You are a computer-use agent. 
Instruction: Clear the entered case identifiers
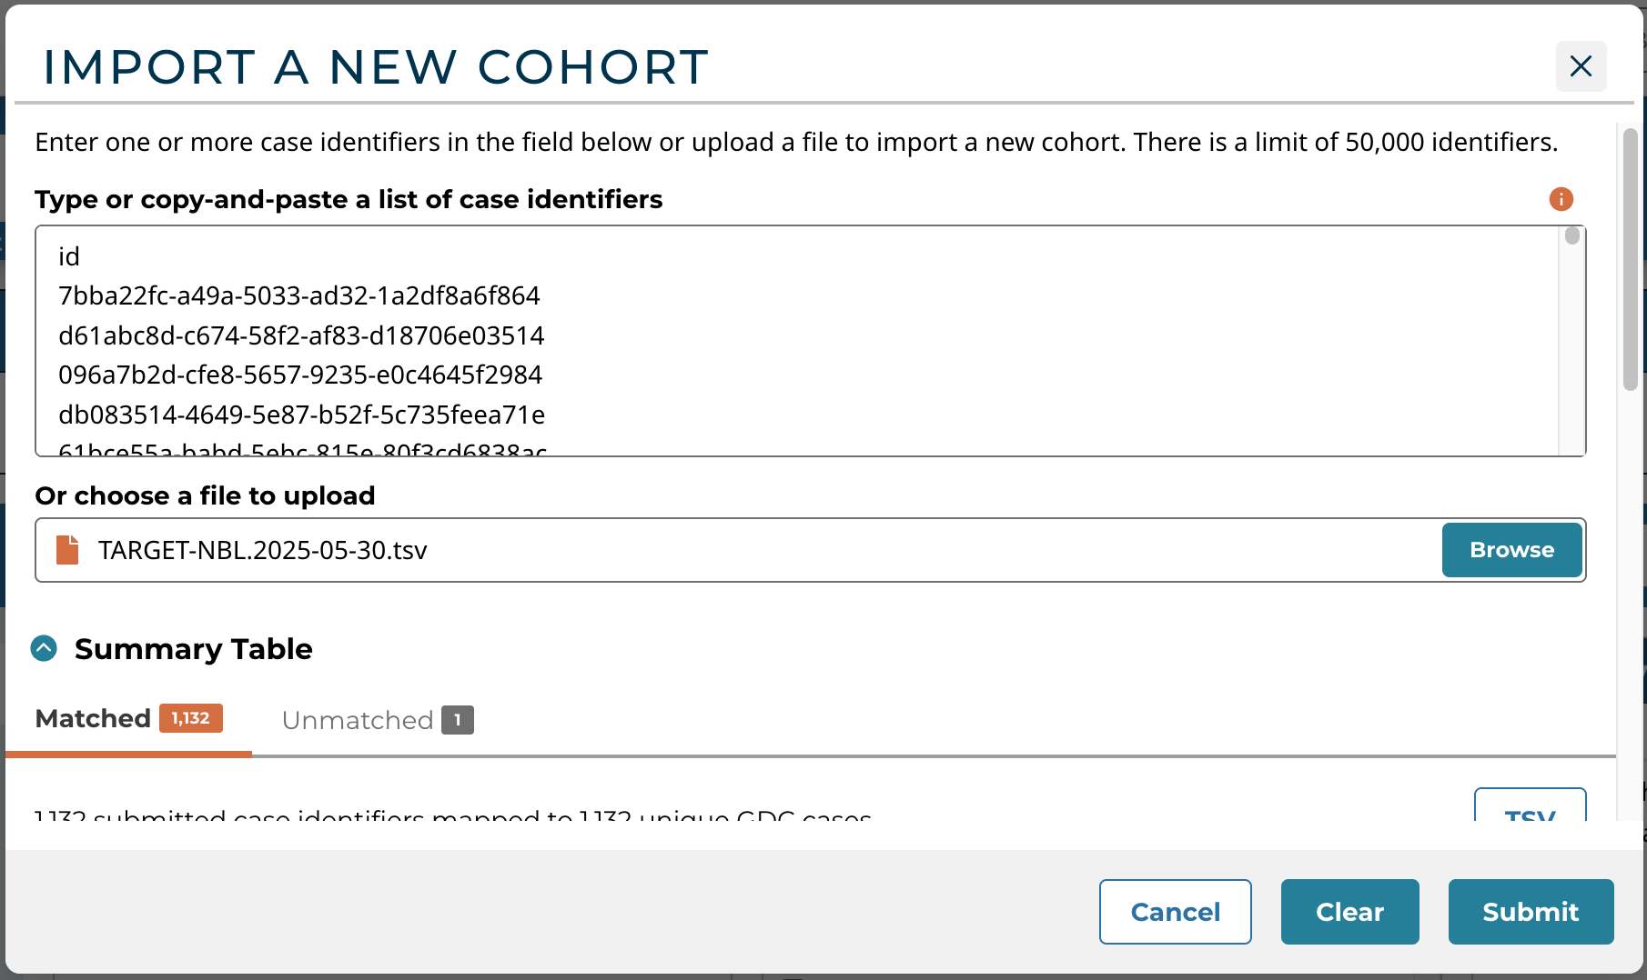tap(1349, 912)
